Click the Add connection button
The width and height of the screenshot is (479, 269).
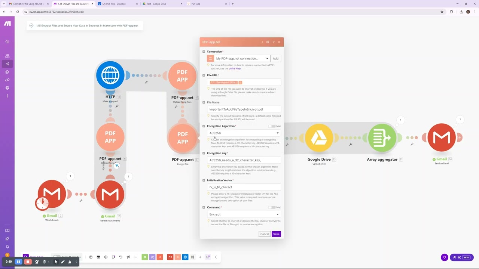point(275,59)
